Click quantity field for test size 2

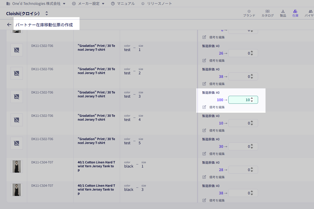[x=239, y=77]
